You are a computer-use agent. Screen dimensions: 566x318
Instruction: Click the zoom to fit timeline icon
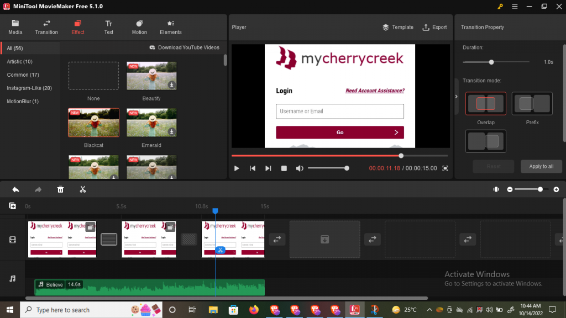pyautogui.click(x=496, y=190)
